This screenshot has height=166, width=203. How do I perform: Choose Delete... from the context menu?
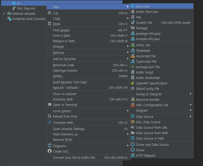(88, 76)
